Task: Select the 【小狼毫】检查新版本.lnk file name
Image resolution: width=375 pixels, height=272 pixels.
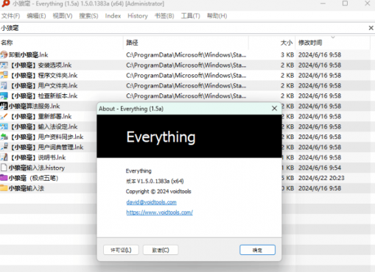Action: [x=43, y=96]
